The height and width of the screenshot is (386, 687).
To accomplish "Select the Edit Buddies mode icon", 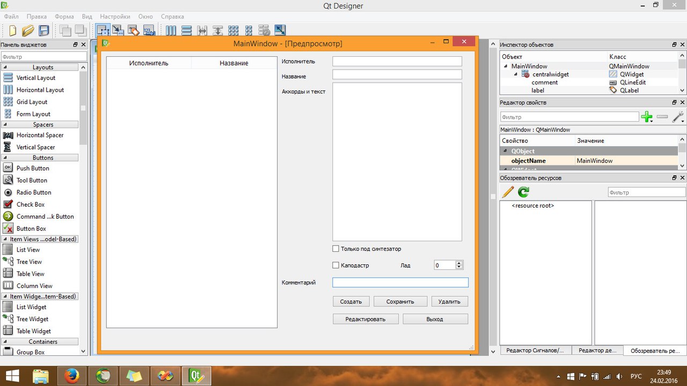I will tap(134, 31).
